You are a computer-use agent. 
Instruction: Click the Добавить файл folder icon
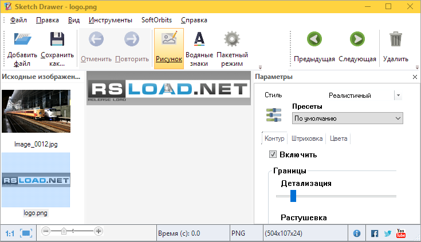click(x=22, y=39)
